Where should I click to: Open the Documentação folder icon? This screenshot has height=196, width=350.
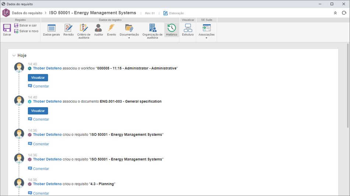pyautogui.click(x=129, y=28)
